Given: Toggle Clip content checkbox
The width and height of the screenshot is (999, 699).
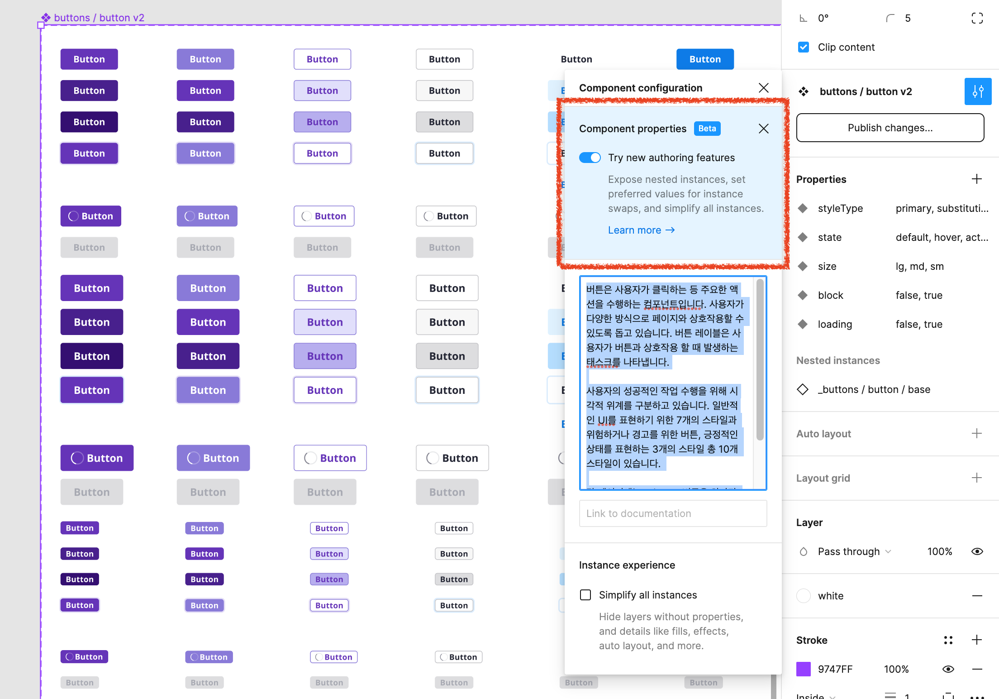Looking at the screenshot, I should [x=804, y=47].
